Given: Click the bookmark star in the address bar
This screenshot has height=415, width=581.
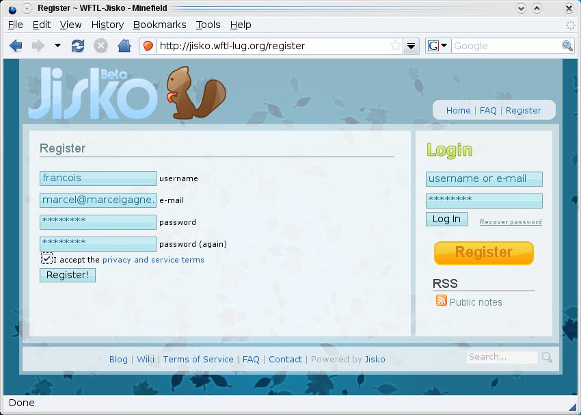Looking at the screenshot, I should tap(395, 46).
